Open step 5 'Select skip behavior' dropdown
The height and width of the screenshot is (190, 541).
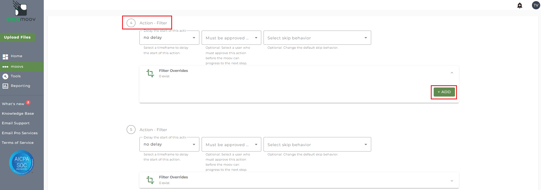point(317,145)
